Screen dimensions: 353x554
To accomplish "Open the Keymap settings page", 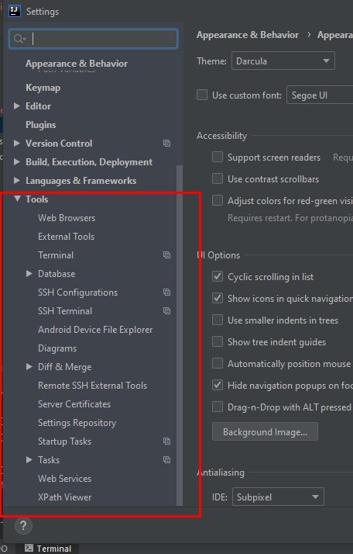I will pyautogui.click(x=43, y=88).
